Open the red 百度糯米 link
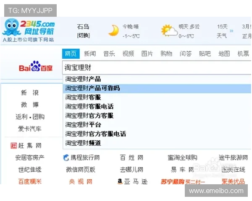Screen dimensions: 252x201 pyautogui.click(x=30, y=182)
